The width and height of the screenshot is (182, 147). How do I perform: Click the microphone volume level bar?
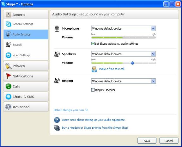point(123,37)
